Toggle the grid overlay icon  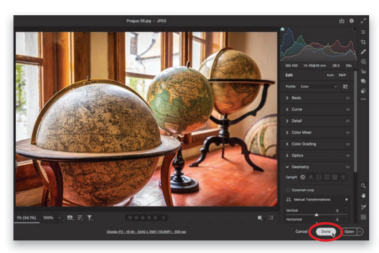coord(363,217)
